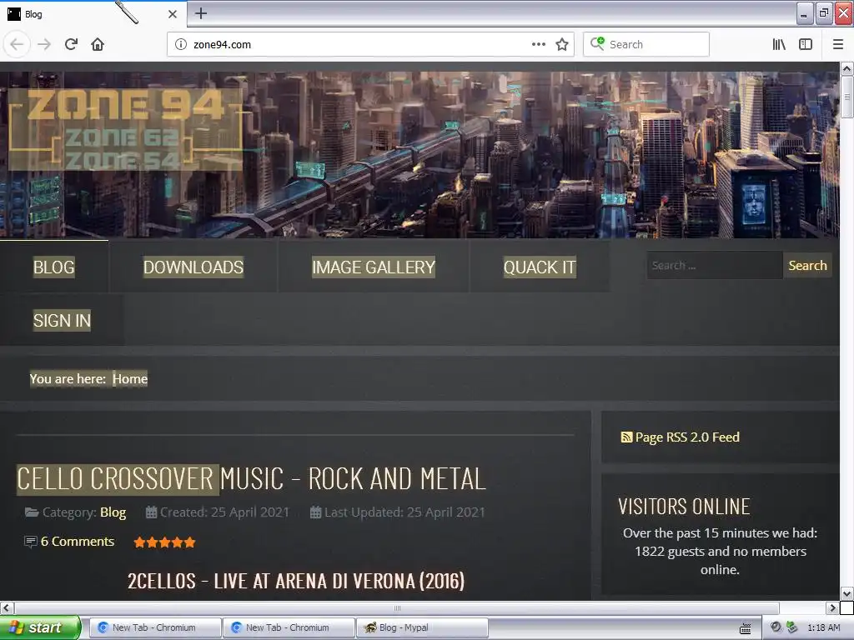Open the DOWNLOADS menu item
This screenshot has width=854, height=640.
point(193,267)
